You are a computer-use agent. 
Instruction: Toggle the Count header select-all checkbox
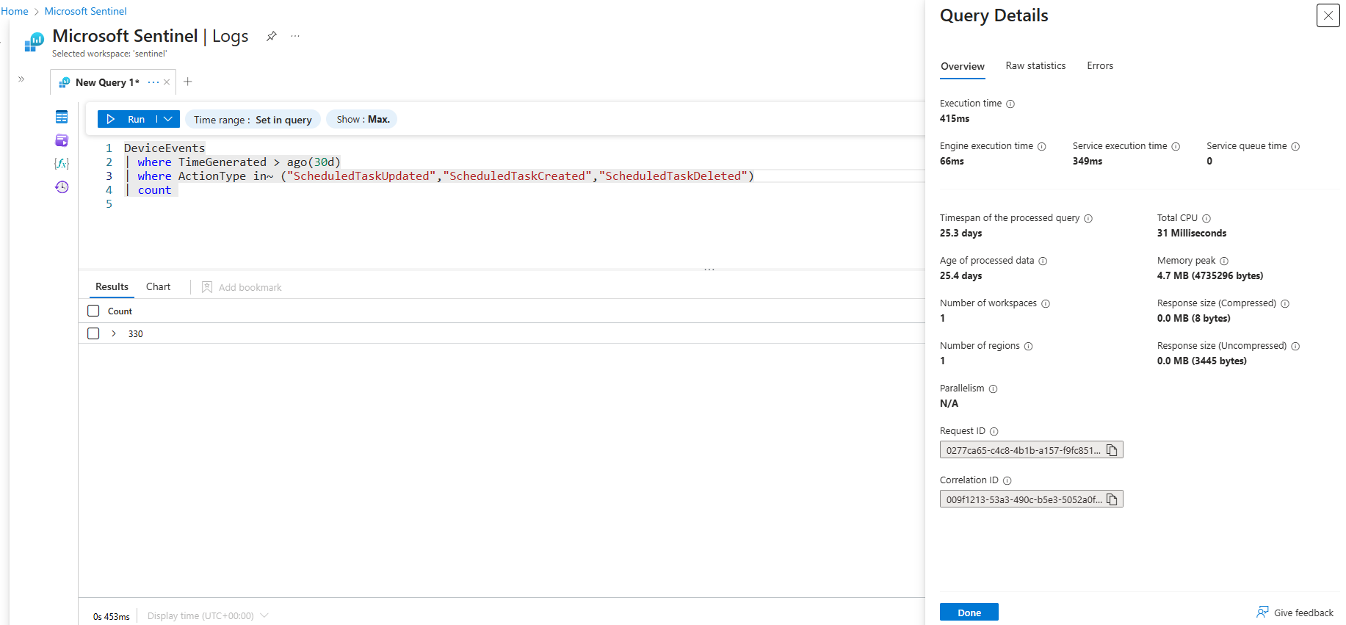93,311
